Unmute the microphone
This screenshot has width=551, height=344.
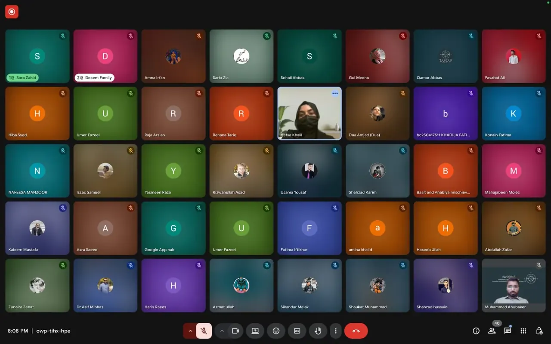point(204,331)
